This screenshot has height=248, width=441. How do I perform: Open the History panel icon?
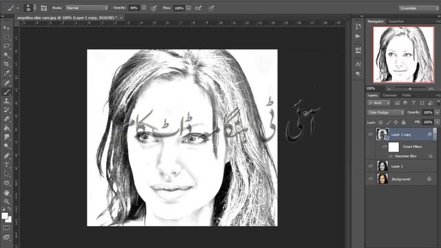point(358,26)
